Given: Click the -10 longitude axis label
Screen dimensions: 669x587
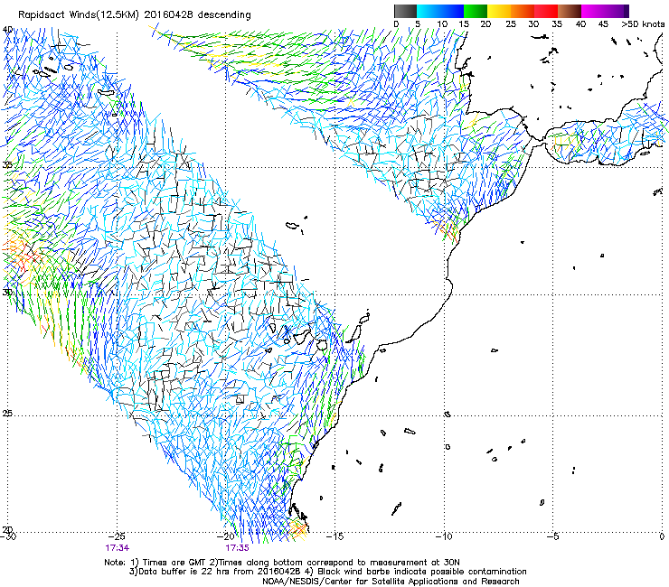Looking at the screenshot, I should click(x=444, y=536).
